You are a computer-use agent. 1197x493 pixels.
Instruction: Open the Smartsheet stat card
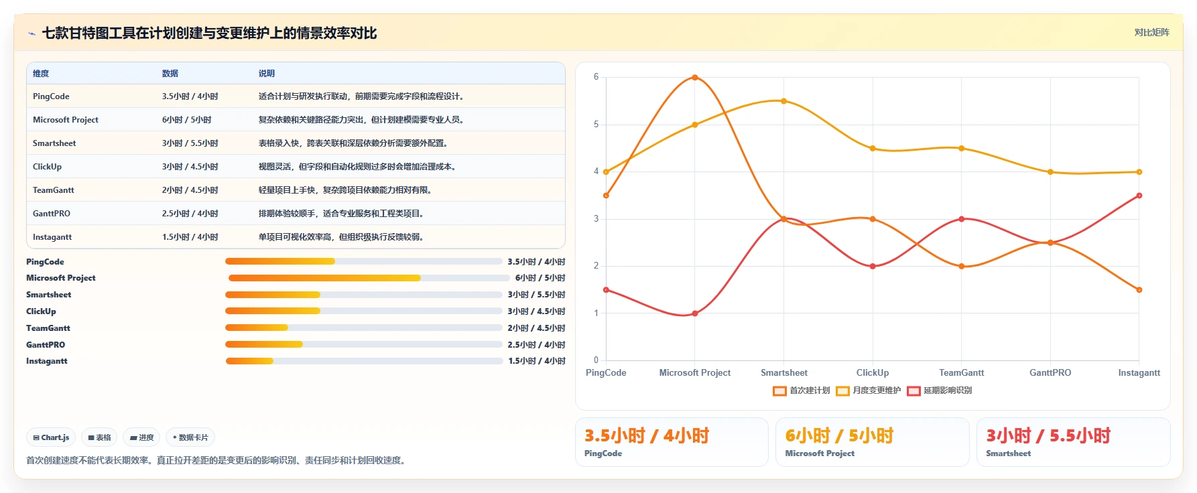tap(1074, 442)
